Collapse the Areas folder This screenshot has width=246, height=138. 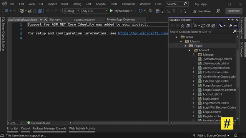pyautogui.click(x=177, y=37)
